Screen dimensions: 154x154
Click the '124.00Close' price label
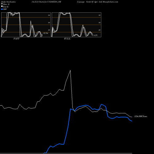tap(141, 116)
